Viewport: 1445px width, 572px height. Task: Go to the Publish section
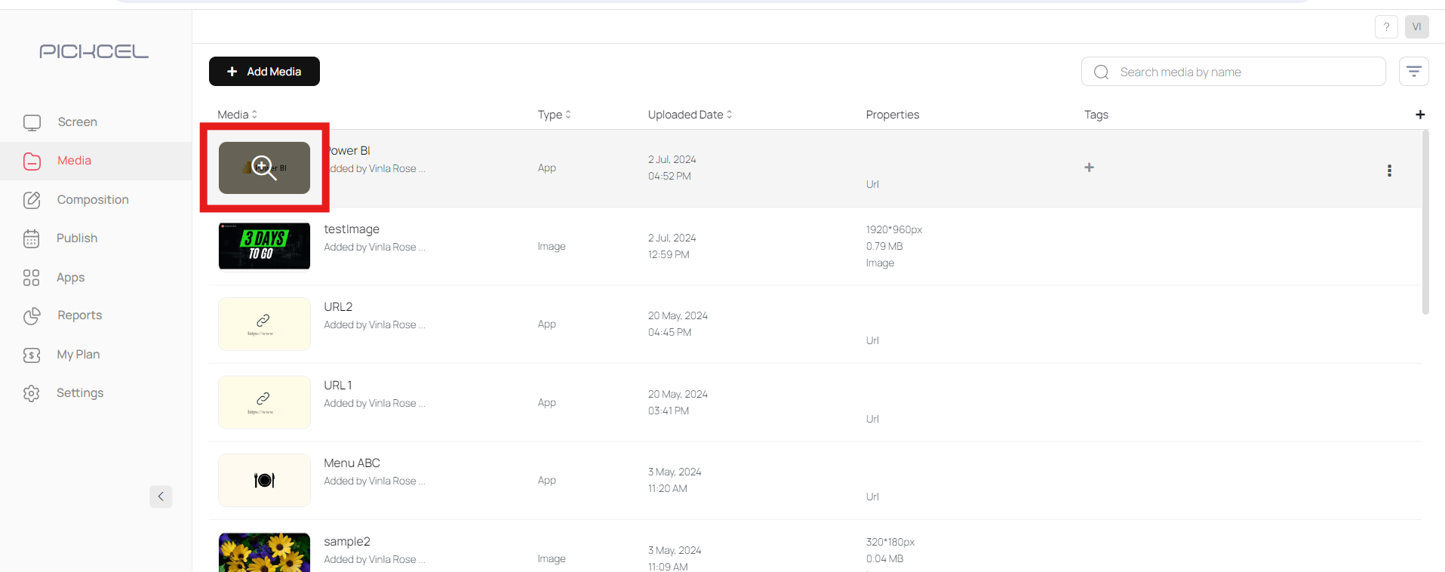coord(77,238)
